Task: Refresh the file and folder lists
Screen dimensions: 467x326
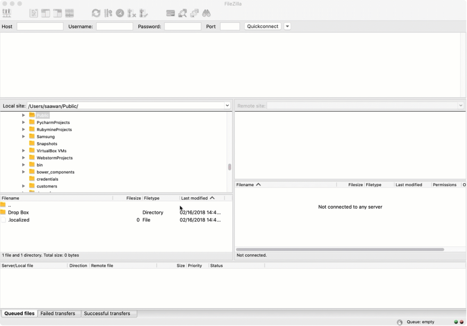Action: click(x=96, y=13)
